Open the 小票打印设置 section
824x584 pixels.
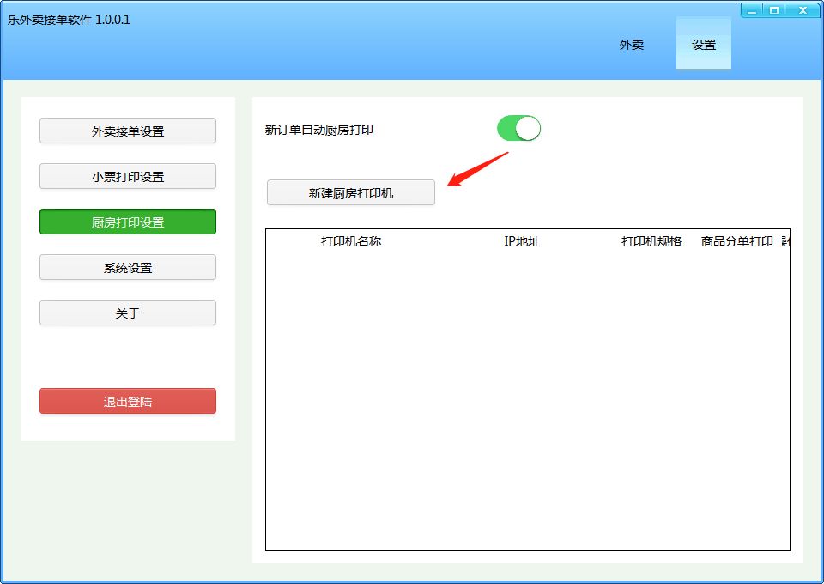click(x=128, y=177)
